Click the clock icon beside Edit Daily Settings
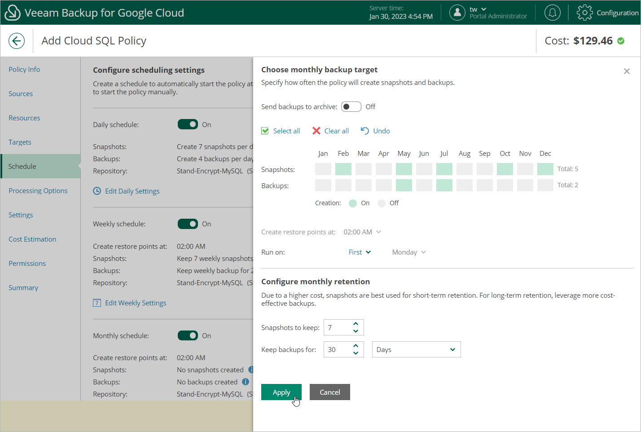 click(x=97, y=191)
